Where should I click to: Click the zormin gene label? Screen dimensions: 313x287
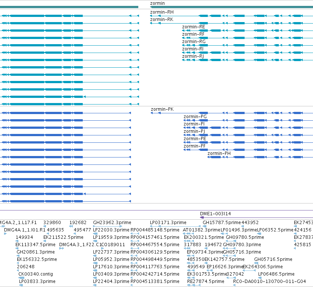coord(157,3)
